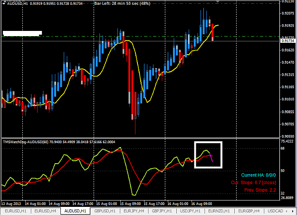Image resolution: width=297 pixels, height=215 pixels.
Task: Select the EURGBP,H4 chart tab
Action: pos(249,211)
